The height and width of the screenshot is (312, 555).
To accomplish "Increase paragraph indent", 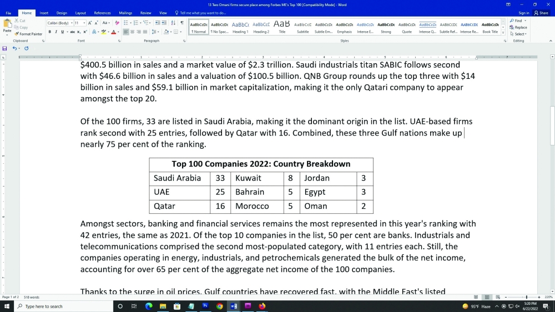I will coord(164,23).
